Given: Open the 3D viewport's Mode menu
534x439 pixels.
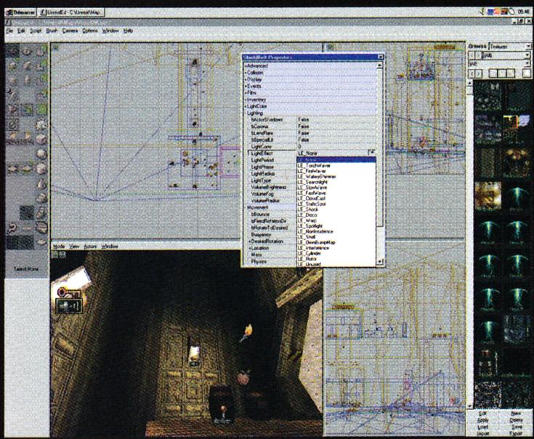Looking at the screenshot, I should click(x=59, y=246).
